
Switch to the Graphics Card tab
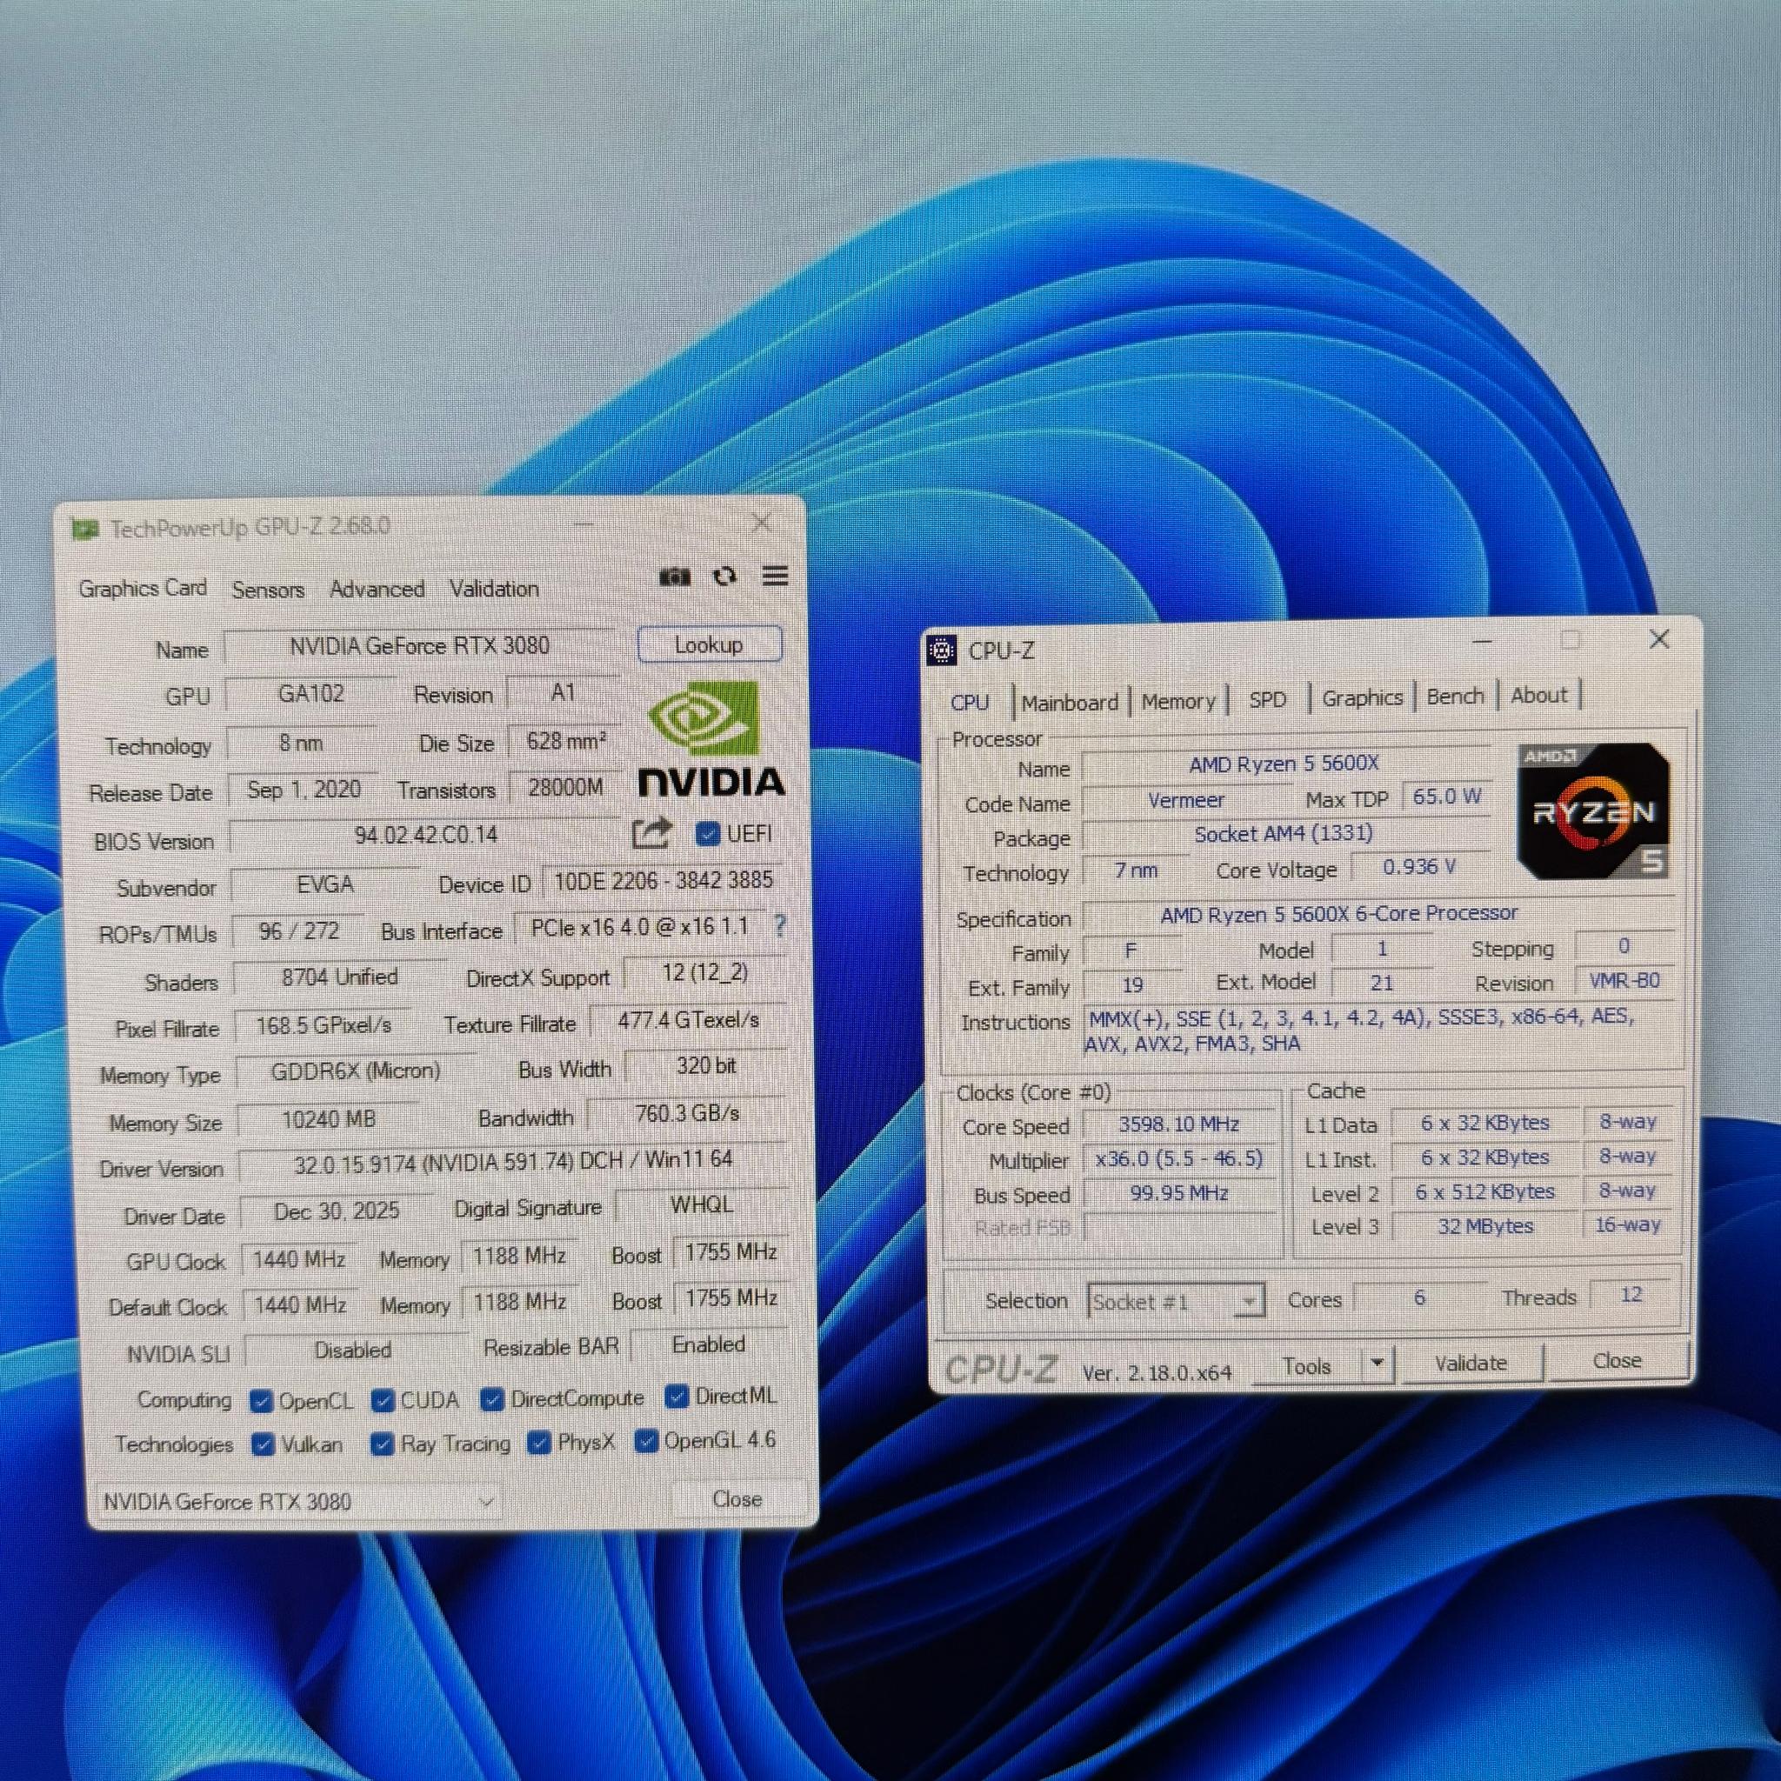point(143,588)
